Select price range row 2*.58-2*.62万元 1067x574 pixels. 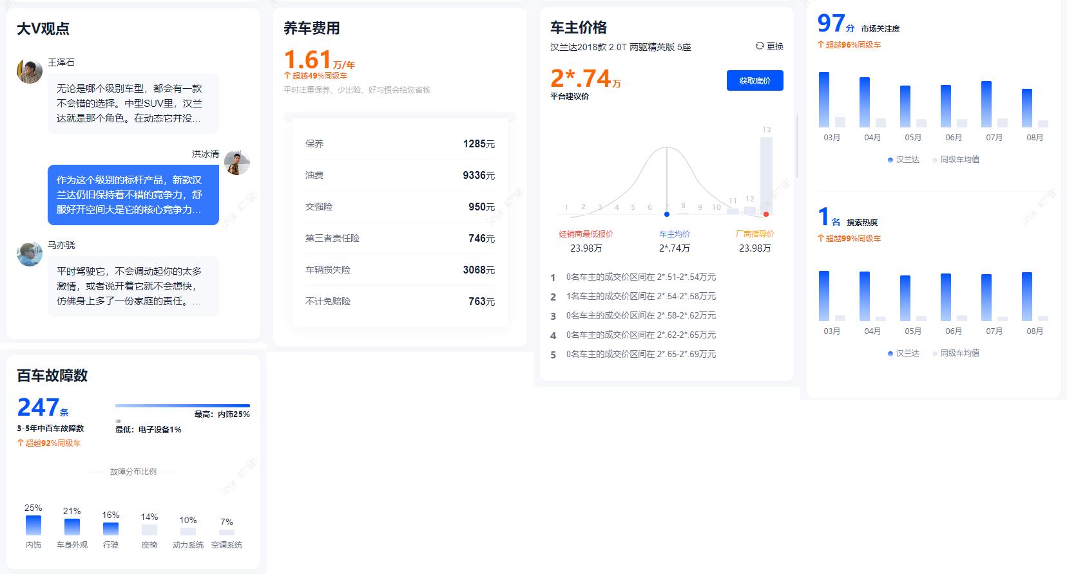click(x=633, y=316)
